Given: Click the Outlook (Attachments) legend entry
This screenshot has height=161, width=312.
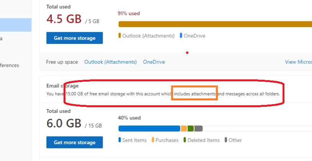Looking at the screenshot, I should (147, 36).
